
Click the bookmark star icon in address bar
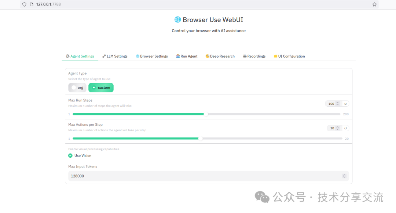[374, 4]
